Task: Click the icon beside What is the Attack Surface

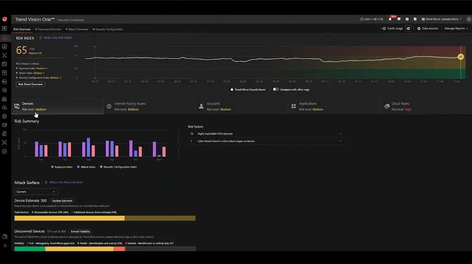Action: pos(46,182)
